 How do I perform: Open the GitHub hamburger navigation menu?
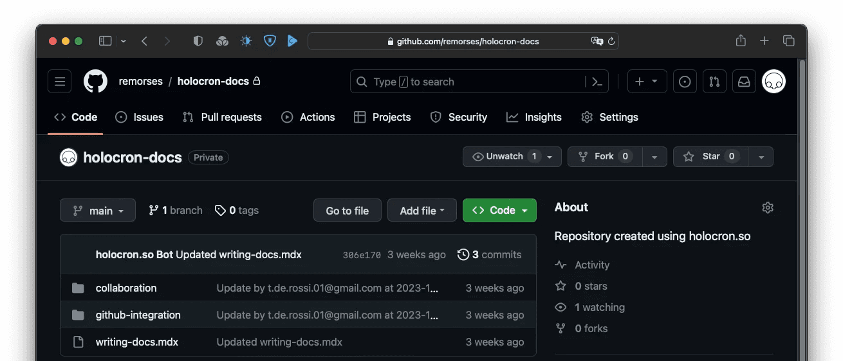pos(60,82)
